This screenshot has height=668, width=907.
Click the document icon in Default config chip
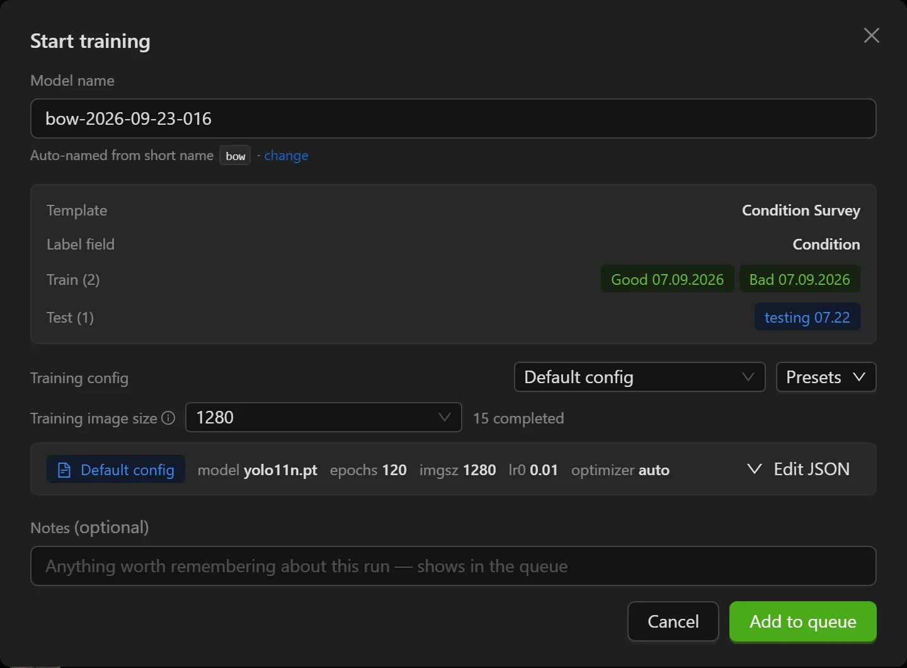coord(64,470)
